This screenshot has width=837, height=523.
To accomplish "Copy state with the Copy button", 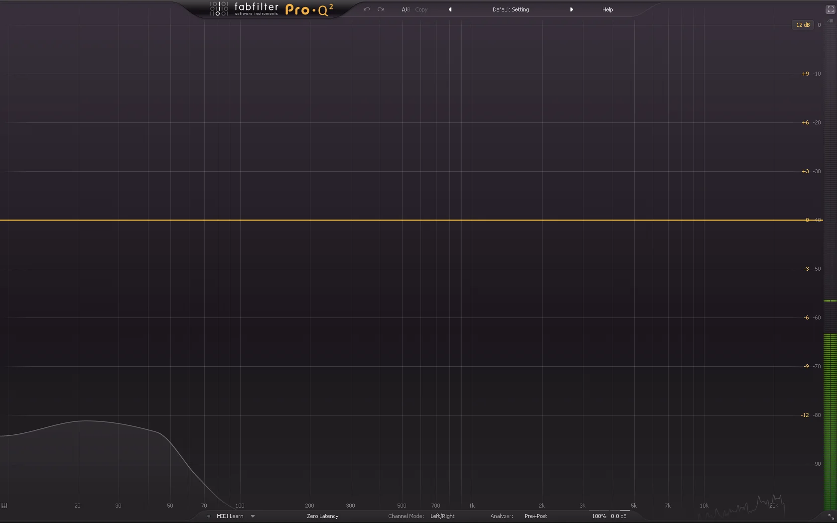I will [x=421, y=9].
